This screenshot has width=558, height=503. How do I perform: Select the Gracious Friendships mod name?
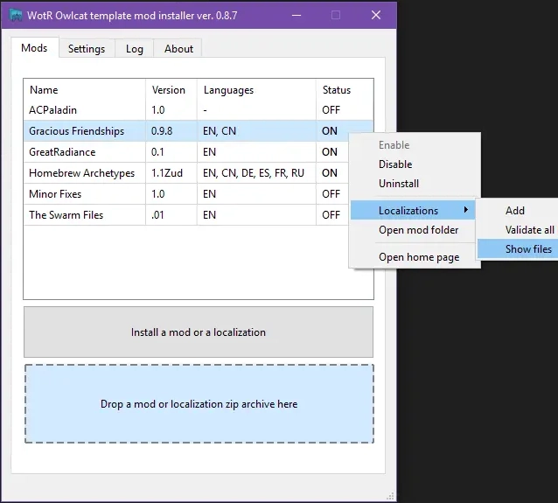76,131
